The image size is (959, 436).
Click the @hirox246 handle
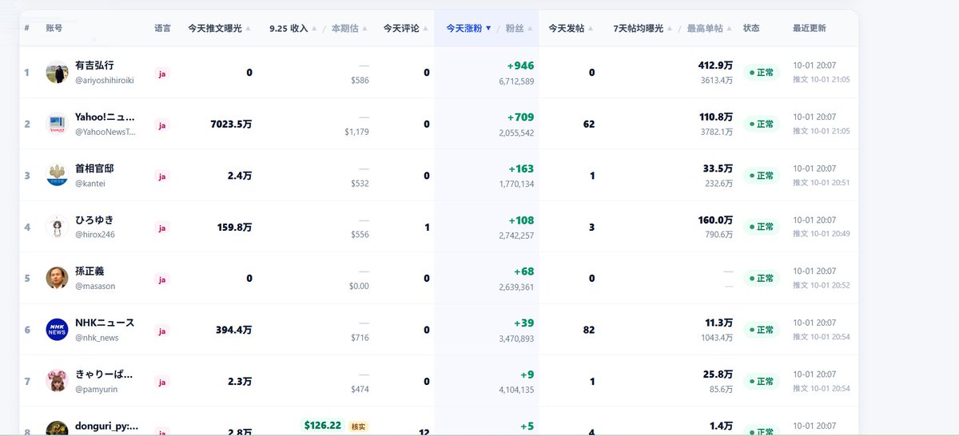tap(95, 235)
